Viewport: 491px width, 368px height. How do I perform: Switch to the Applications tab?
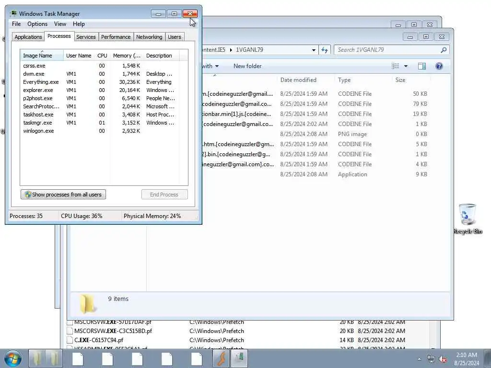point(28,37)
